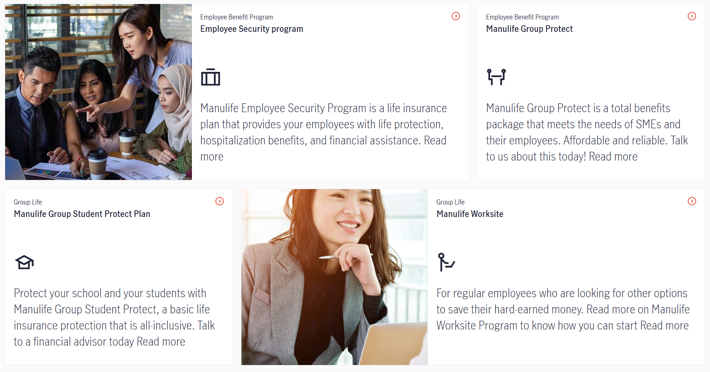Viewport: 710px width, 372px height.
Task: Click the smiling woman with pen photo
Action: point(335,277)
